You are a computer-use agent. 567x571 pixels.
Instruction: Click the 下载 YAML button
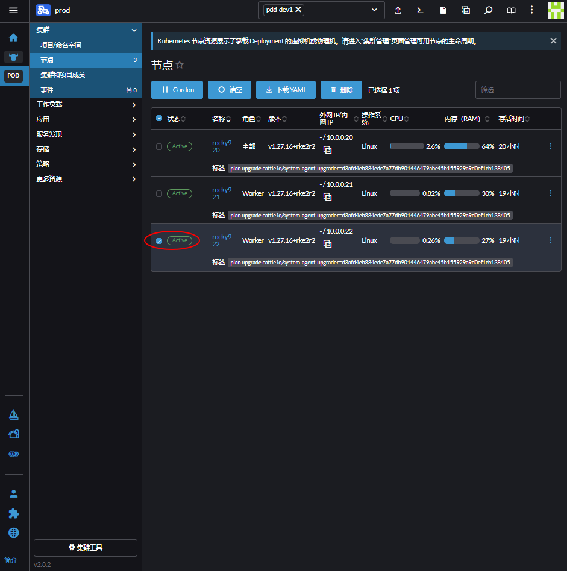[x=286, y=90]
